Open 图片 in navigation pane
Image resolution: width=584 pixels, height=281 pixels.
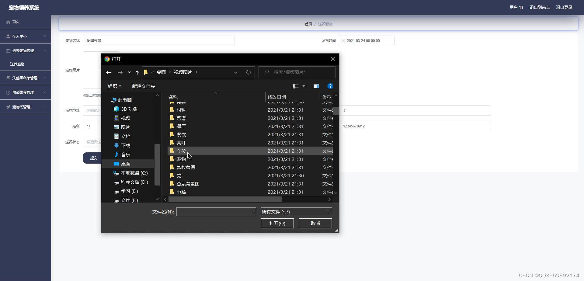click(122, 127)
